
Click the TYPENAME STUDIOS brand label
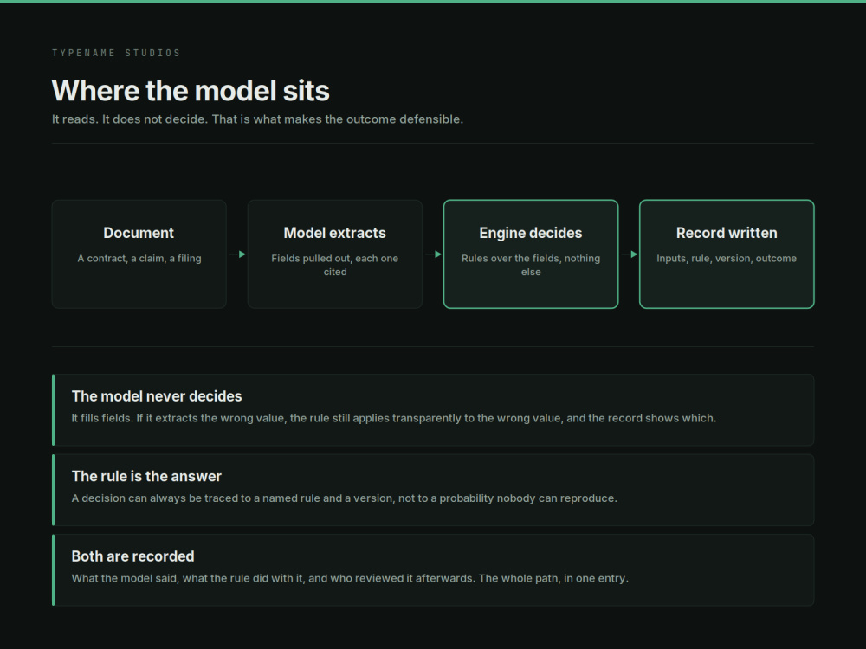[116, 53]
